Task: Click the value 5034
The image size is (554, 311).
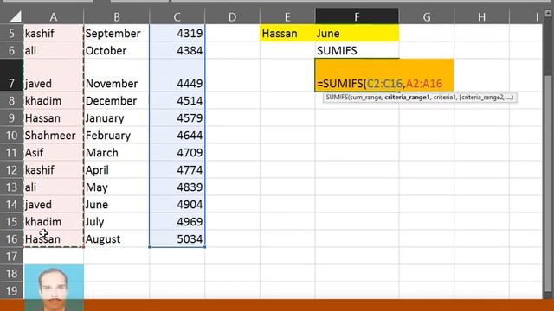Action: [x=177, y=239]
